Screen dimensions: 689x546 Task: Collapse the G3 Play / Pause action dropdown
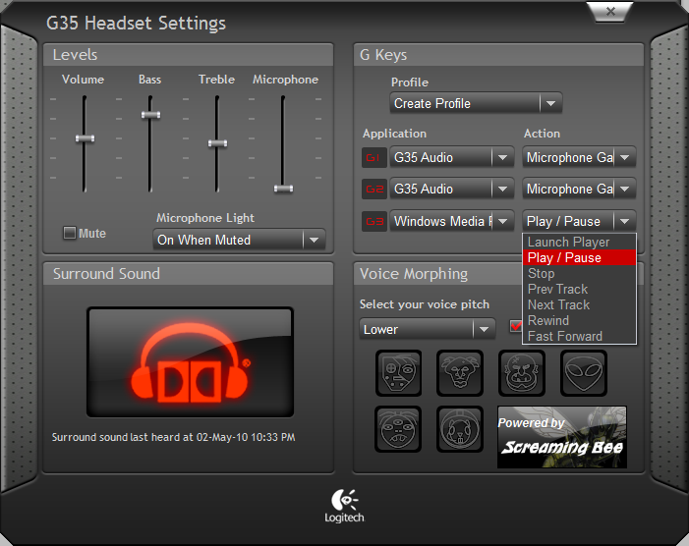click(579, 221)
